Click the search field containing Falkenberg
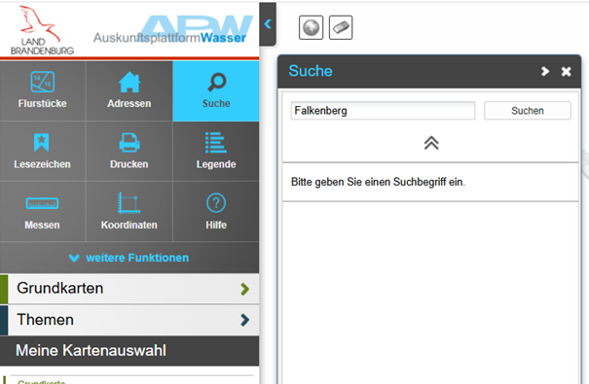The height and width of the screenshot is (384, 589). point(383,111)
